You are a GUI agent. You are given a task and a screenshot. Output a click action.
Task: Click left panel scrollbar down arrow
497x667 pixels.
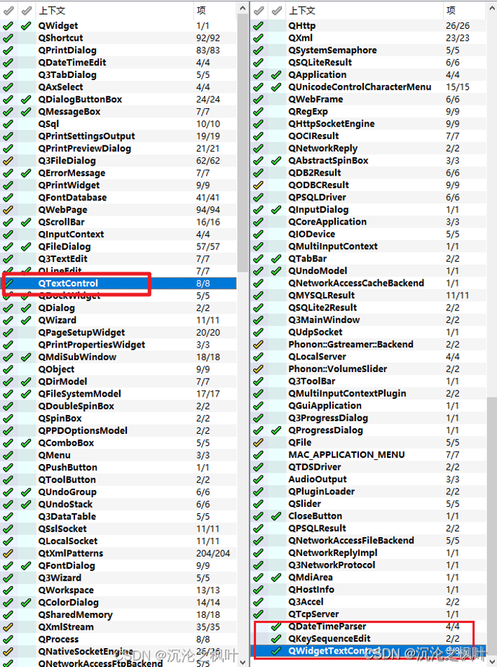(x=242, y=661)
